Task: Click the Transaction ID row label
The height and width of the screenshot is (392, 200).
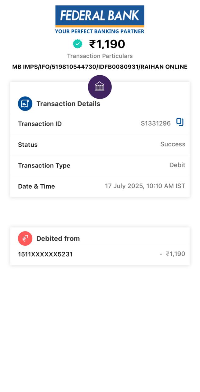Action: pyautogui.click(x=40, y=124)
